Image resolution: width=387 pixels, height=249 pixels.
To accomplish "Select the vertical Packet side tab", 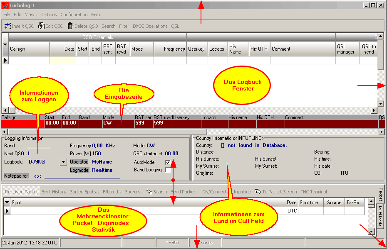I will coord(381,194).
